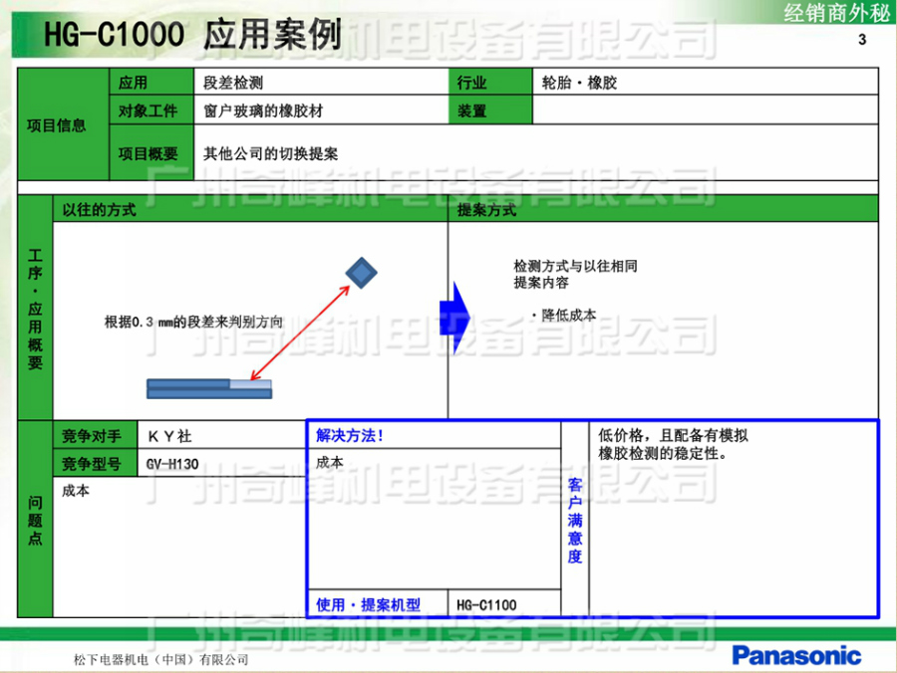Image resolution: width=897 pixels, height=673 pixels.
Task: Click the blue right-pointing arrow between panels
Action: coord(453,319)
